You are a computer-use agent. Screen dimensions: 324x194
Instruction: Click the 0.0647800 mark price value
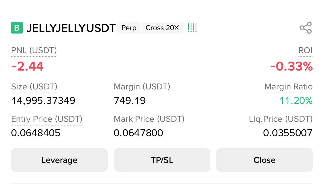point(138,133)
